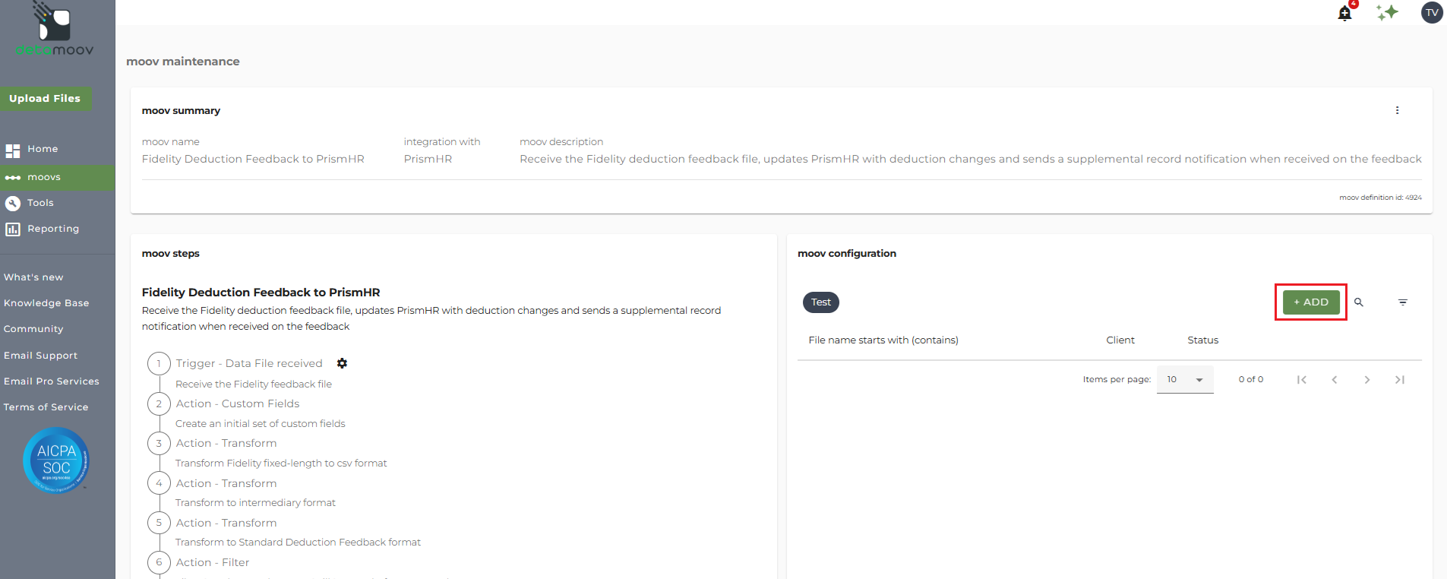Click the datamoov logo
This screenshot has height=579, width=1447.
coord(55,30)
